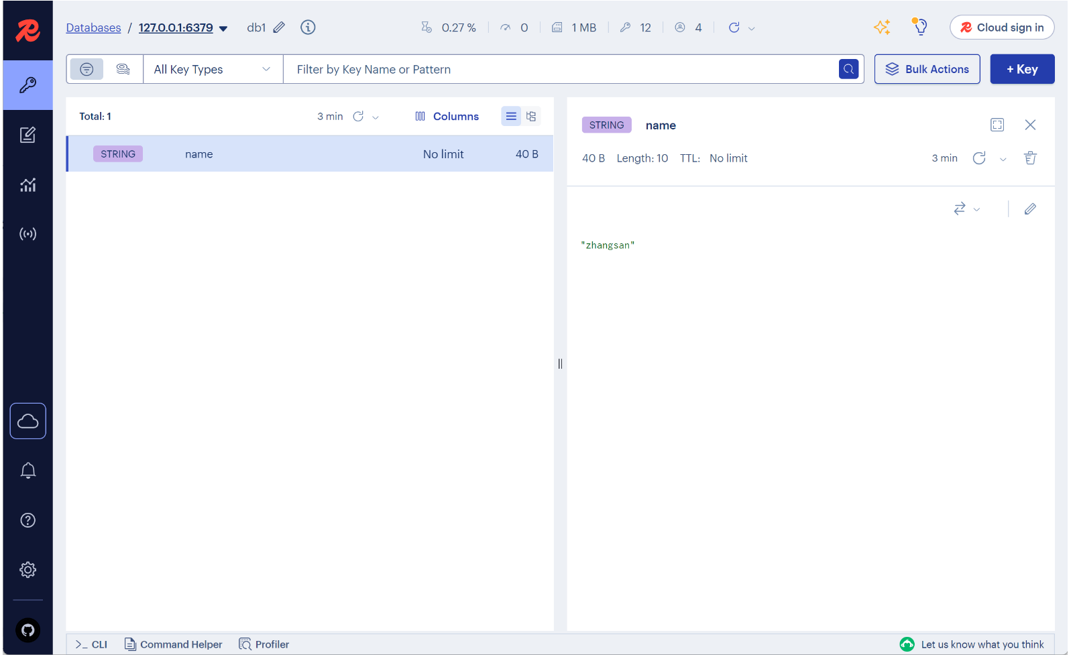Screen dimensions: 1073x655
Task: Switch to tree view of keys
Action: [x=531, y=117]
